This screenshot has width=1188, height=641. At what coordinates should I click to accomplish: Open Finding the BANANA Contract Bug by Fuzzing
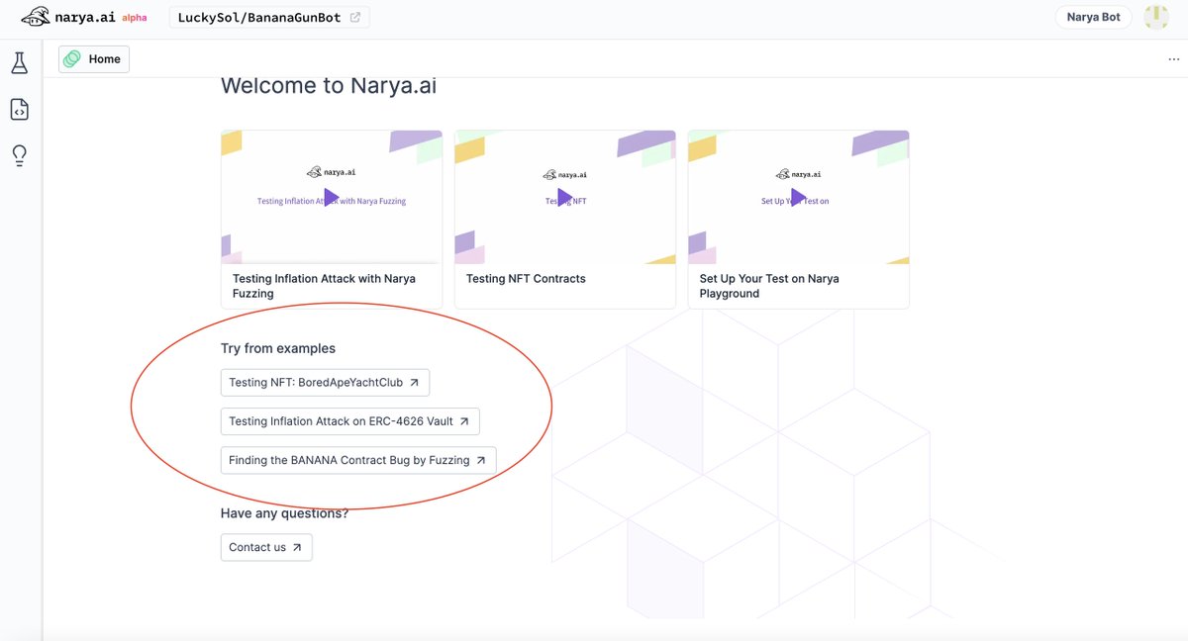coord(358,460)
